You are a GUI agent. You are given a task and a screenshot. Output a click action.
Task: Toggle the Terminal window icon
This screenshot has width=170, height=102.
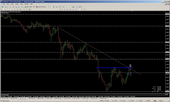point(19,7)
